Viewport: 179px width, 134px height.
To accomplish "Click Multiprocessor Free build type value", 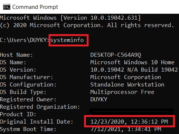I will pyautogui.click(x=122, y=92).
